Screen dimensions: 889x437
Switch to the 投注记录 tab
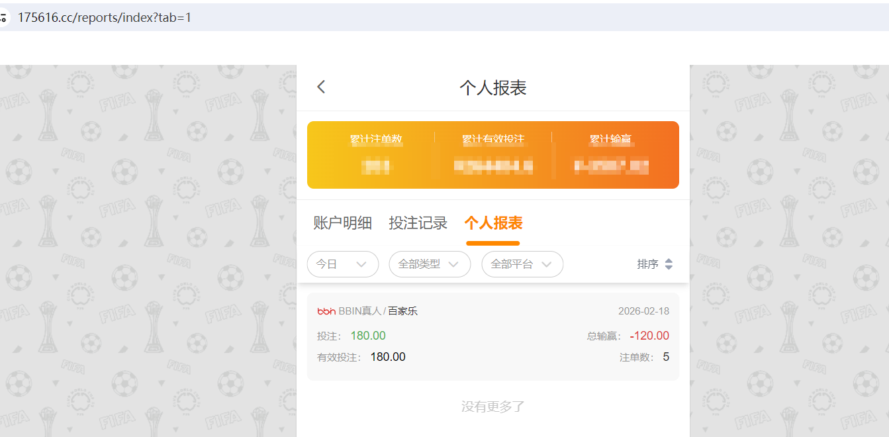point(417,222)
